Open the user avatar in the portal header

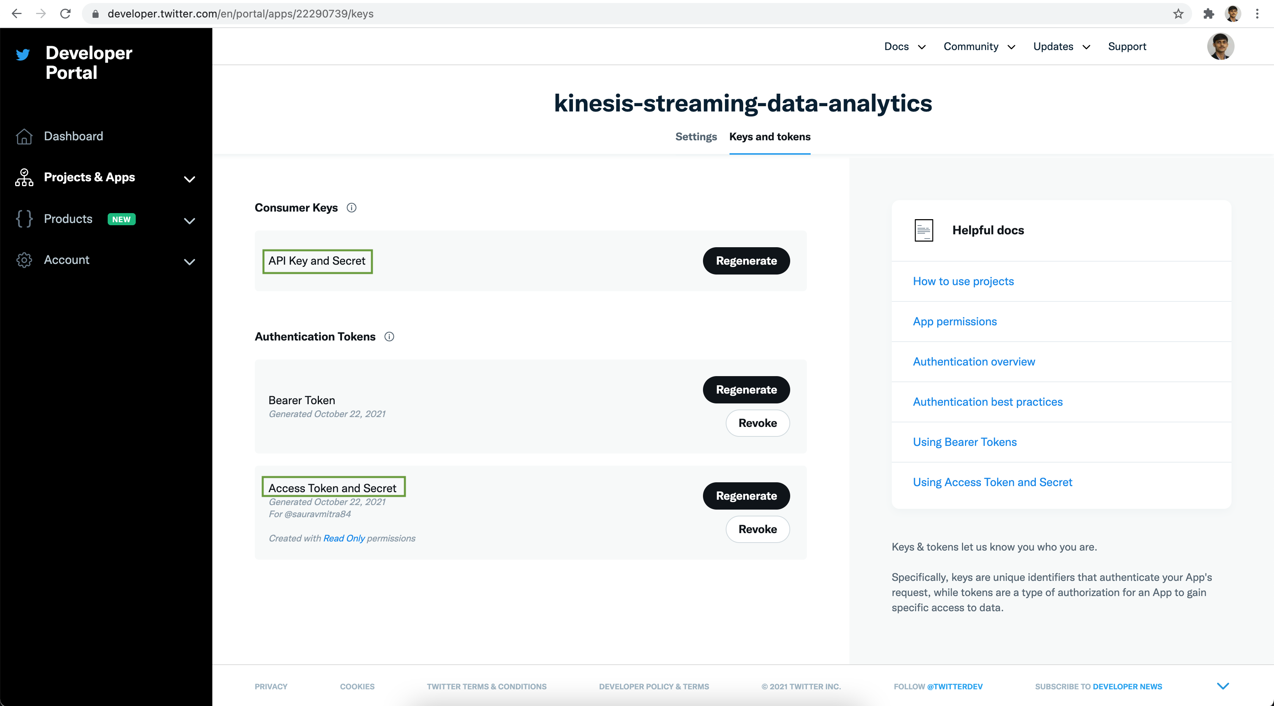tap(1220, 47)
